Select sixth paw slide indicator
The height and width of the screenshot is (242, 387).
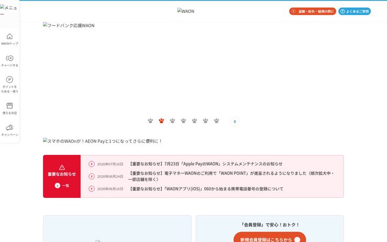tap(205, 121)
